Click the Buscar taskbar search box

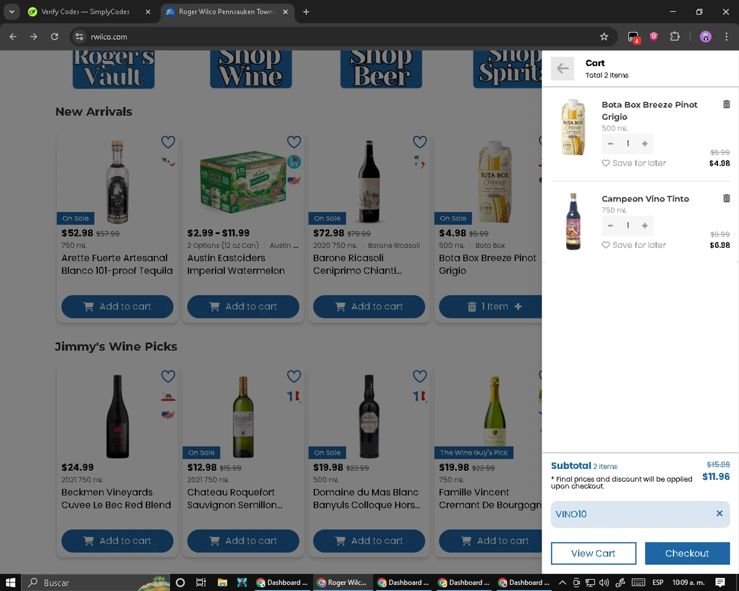96,583
